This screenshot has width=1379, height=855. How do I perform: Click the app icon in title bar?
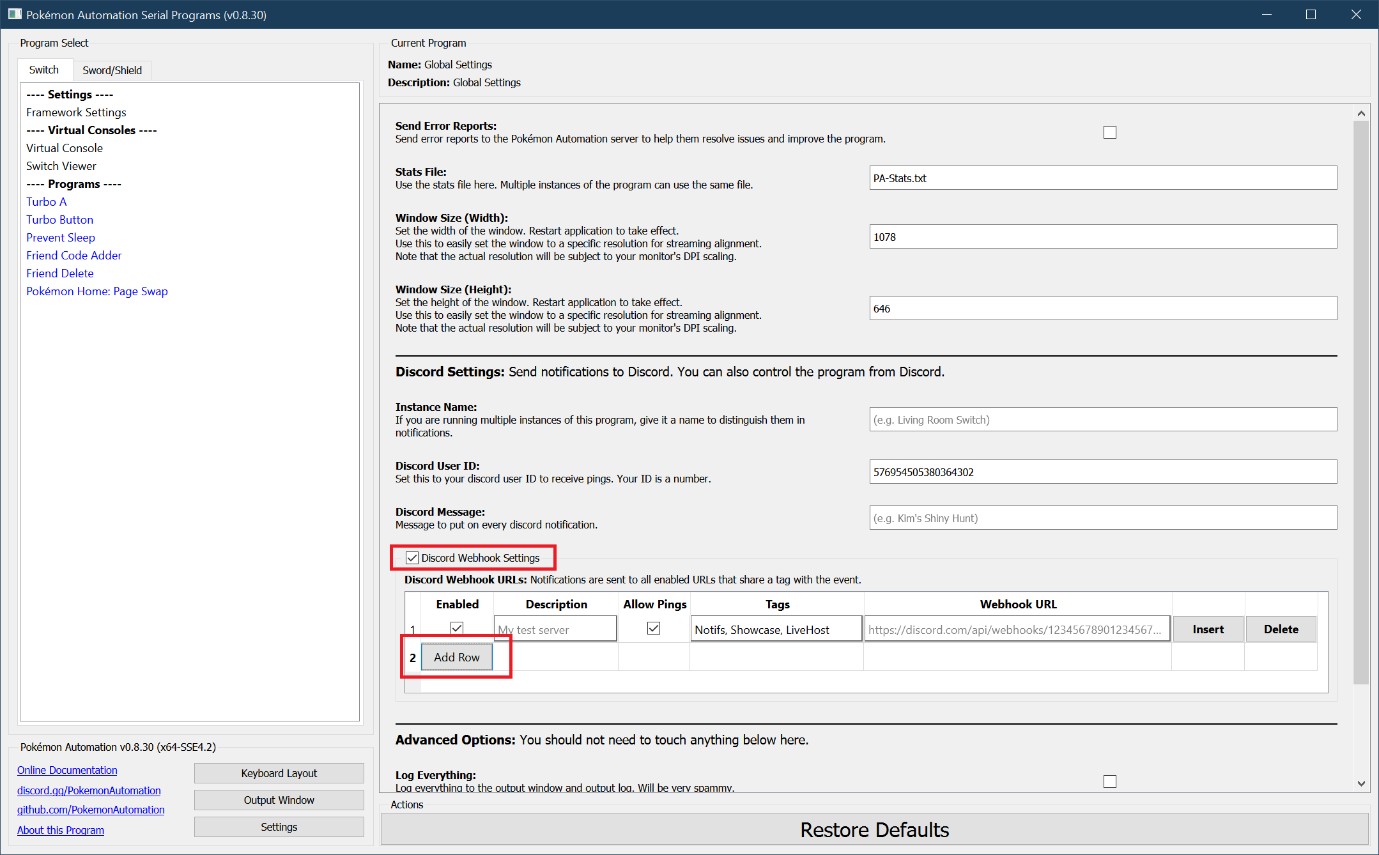(x=14, y=14)
